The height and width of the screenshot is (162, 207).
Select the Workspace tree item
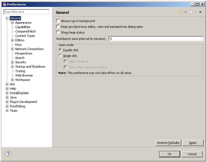pyautogui.click(x=23, y=80)
